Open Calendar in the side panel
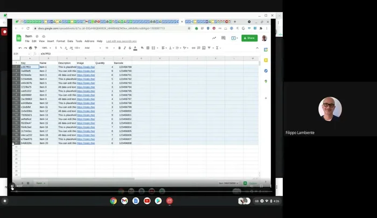This screenshot has height=218, width=377. point(266,50)
